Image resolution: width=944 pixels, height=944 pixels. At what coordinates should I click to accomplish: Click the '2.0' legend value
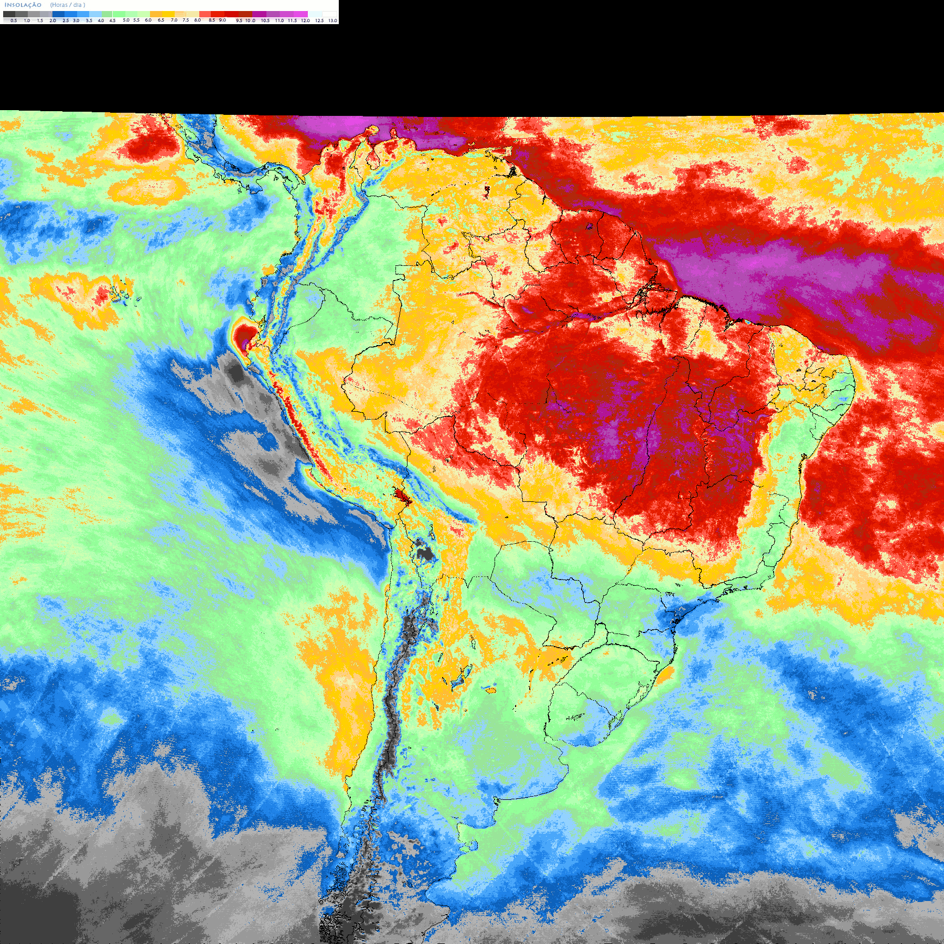(52, 20)
